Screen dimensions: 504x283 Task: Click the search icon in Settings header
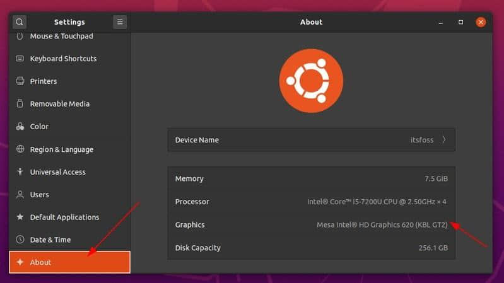[x=20, y=22]
